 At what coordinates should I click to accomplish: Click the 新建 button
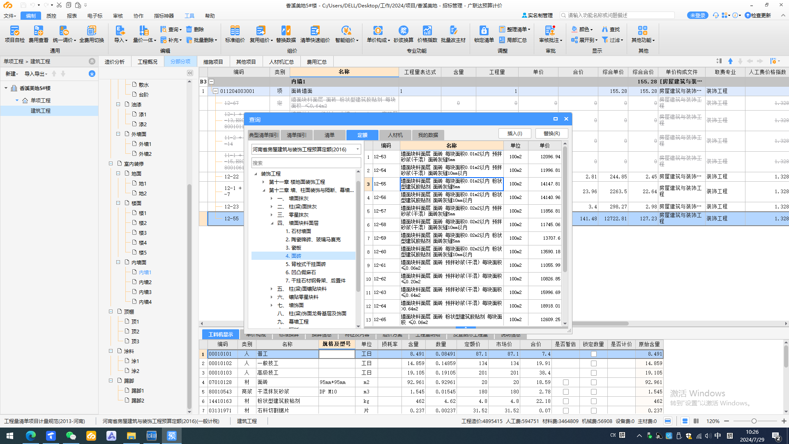12,74
